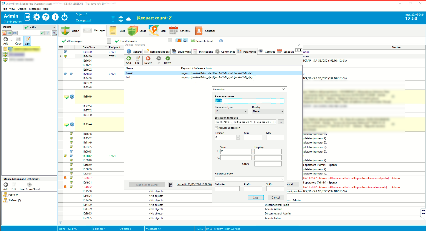Open the Reference book dropdown
Viewport: 426px width, 231px height.
[x=249, y=179]
